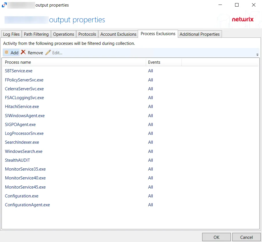Select the Process Exclusions tab
This screenshot has width=262, height=242.
(x=158, y=34)
